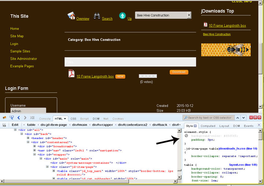Open jdownloads_fe.css (line 14) source link
The height and width of the screenshot is (186, 264).
point(238,149)
